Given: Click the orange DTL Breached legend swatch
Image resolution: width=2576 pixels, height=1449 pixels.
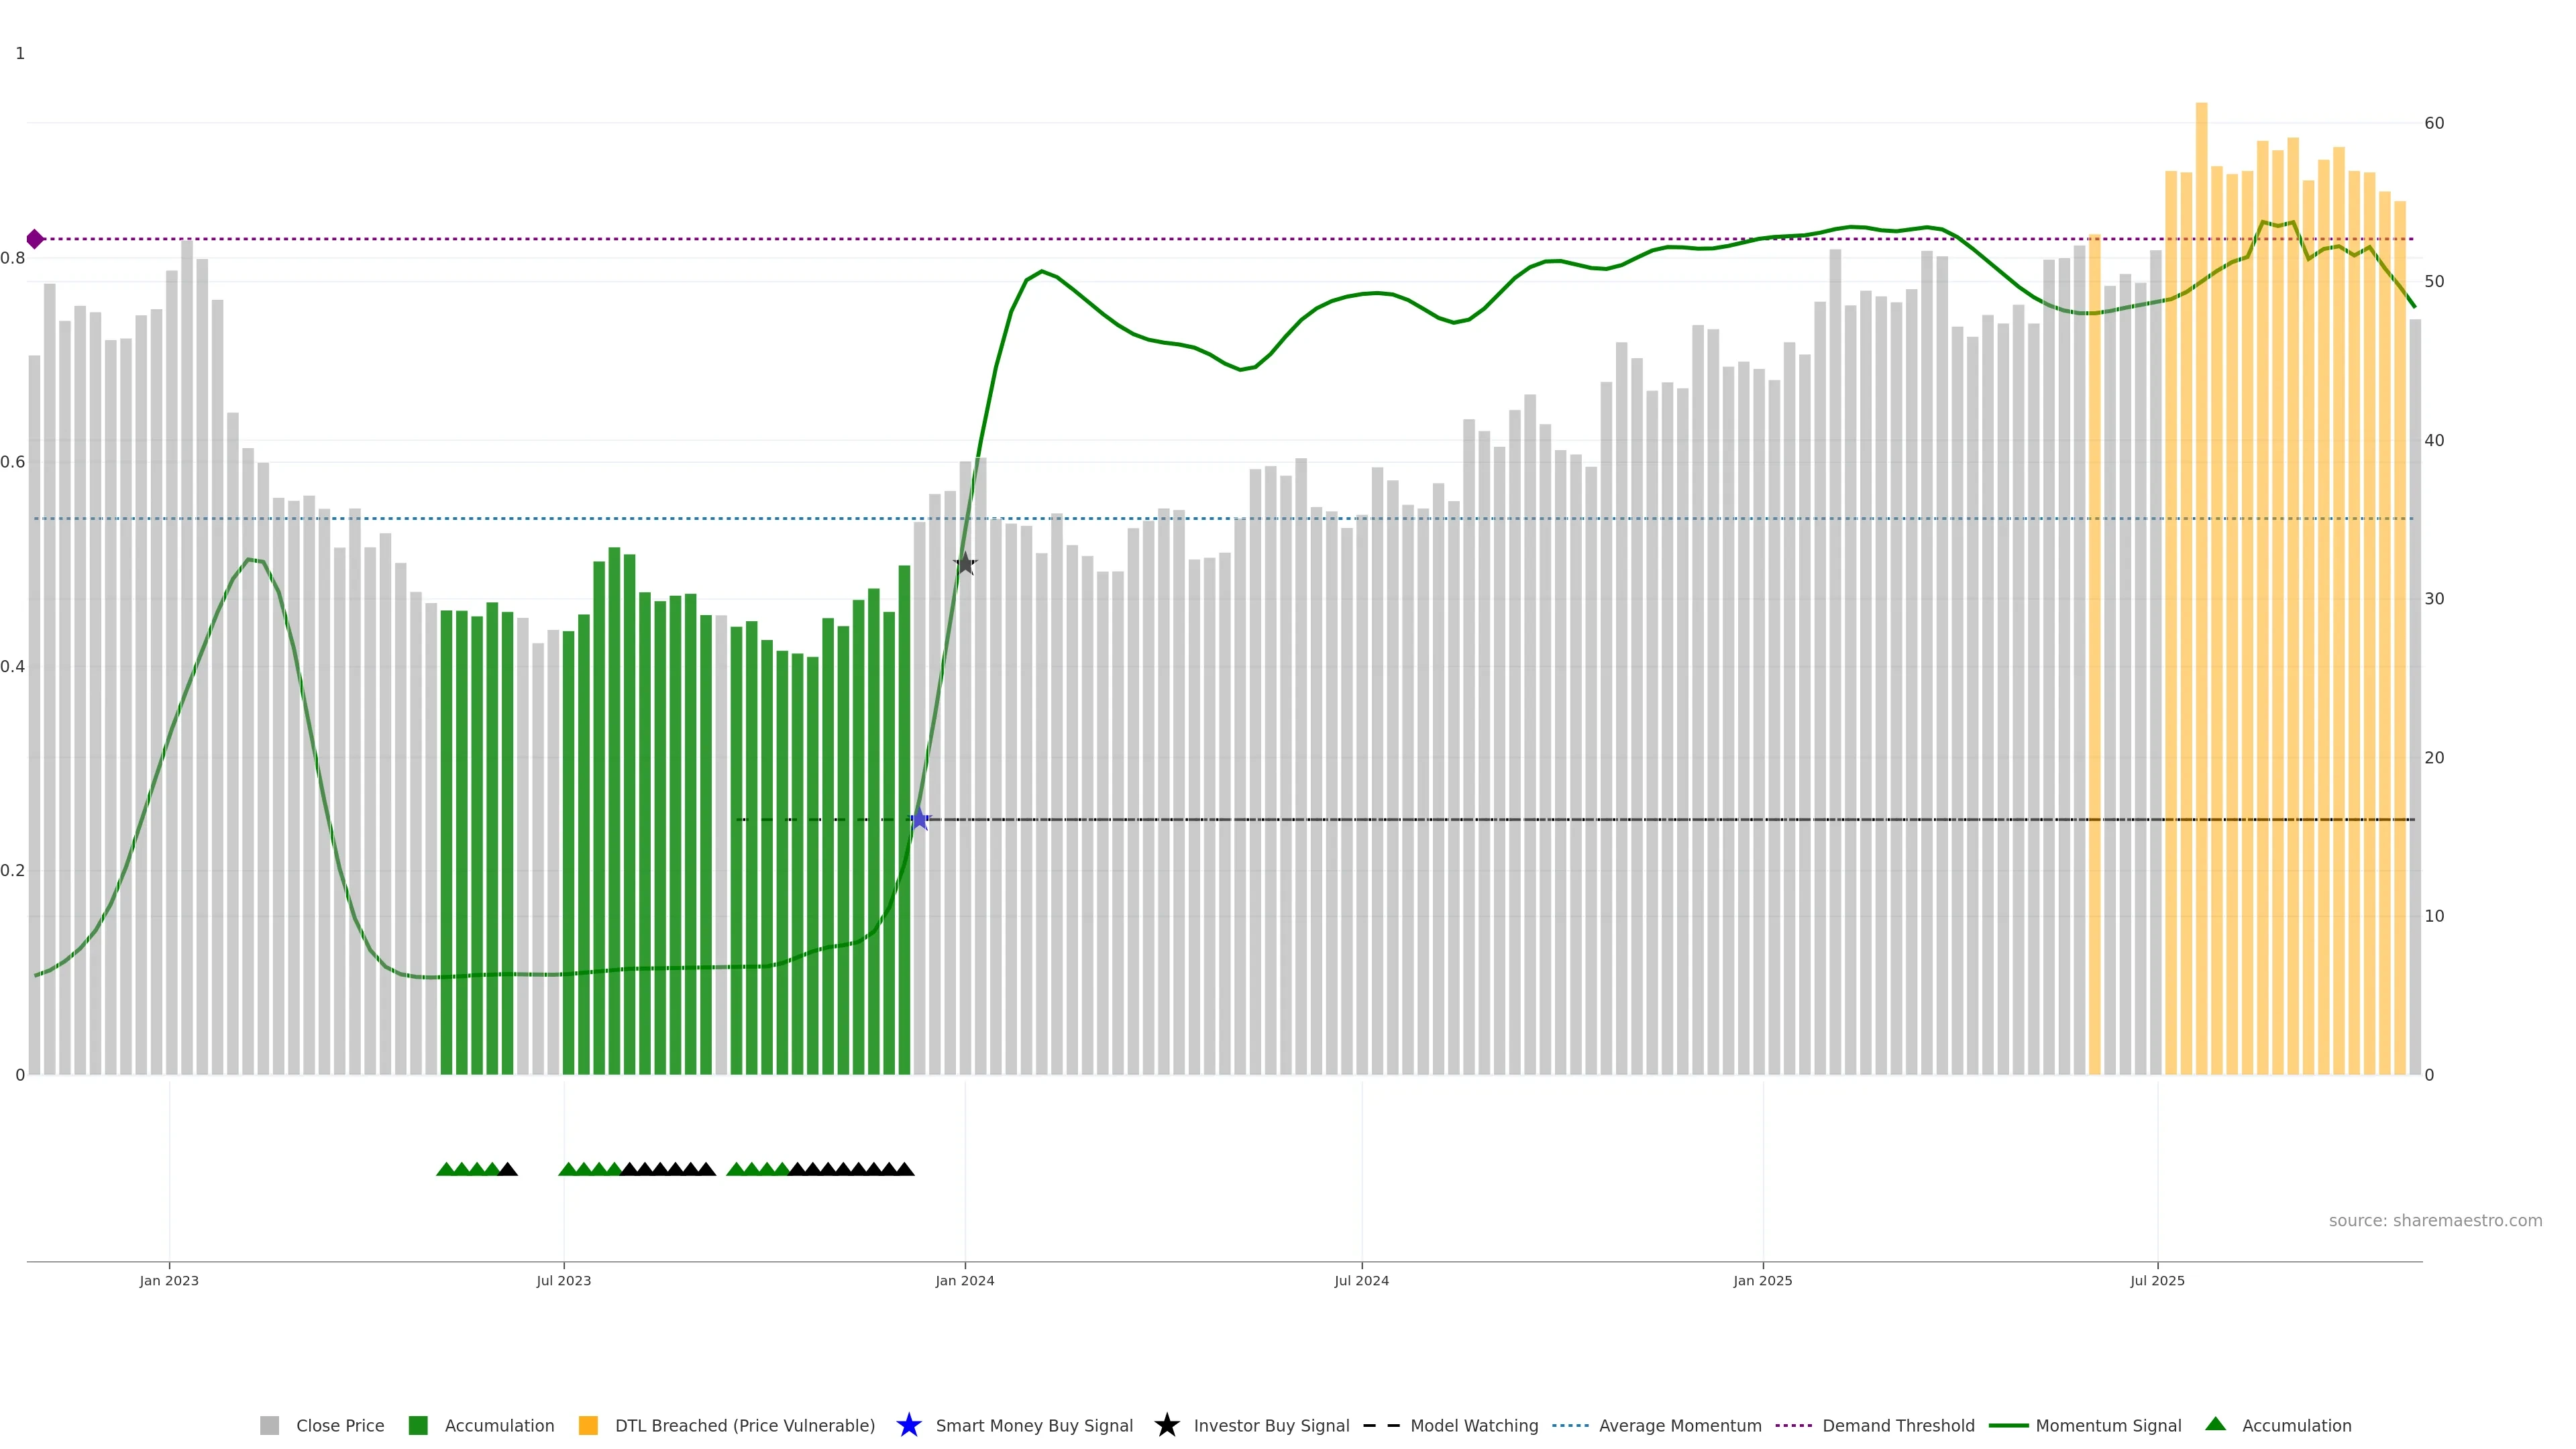Looking at the screenshot, I should pos(588,1425).
